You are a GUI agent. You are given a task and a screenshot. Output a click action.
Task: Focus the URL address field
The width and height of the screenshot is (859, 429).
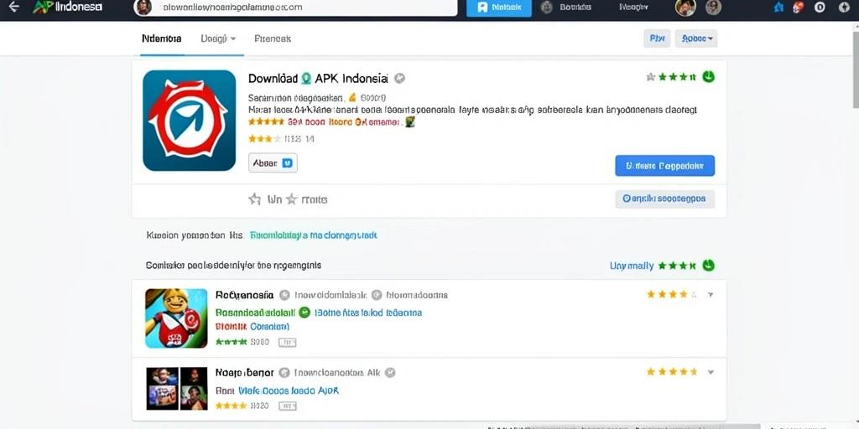296,8
